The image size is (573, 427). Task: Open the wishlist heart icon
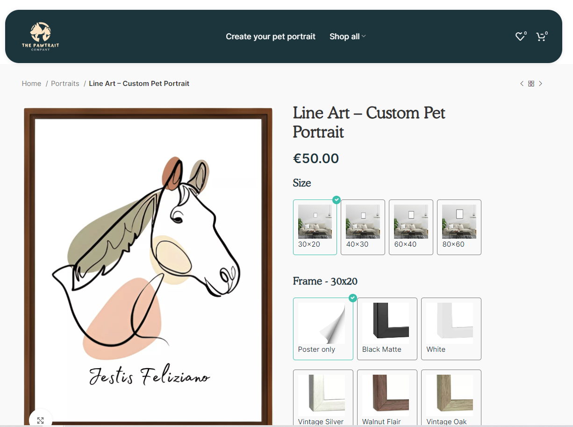click(x=520, y=36)
